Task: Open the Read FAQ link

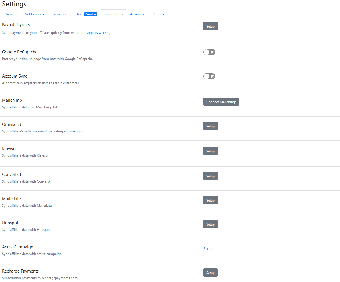Action: [102, 33]
